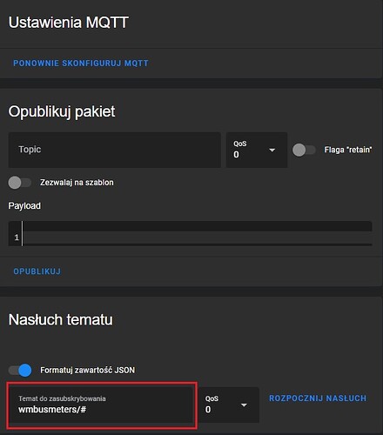Click the Flaga "retain" label text
Viewport: 383px width, 435px height.
348,150
